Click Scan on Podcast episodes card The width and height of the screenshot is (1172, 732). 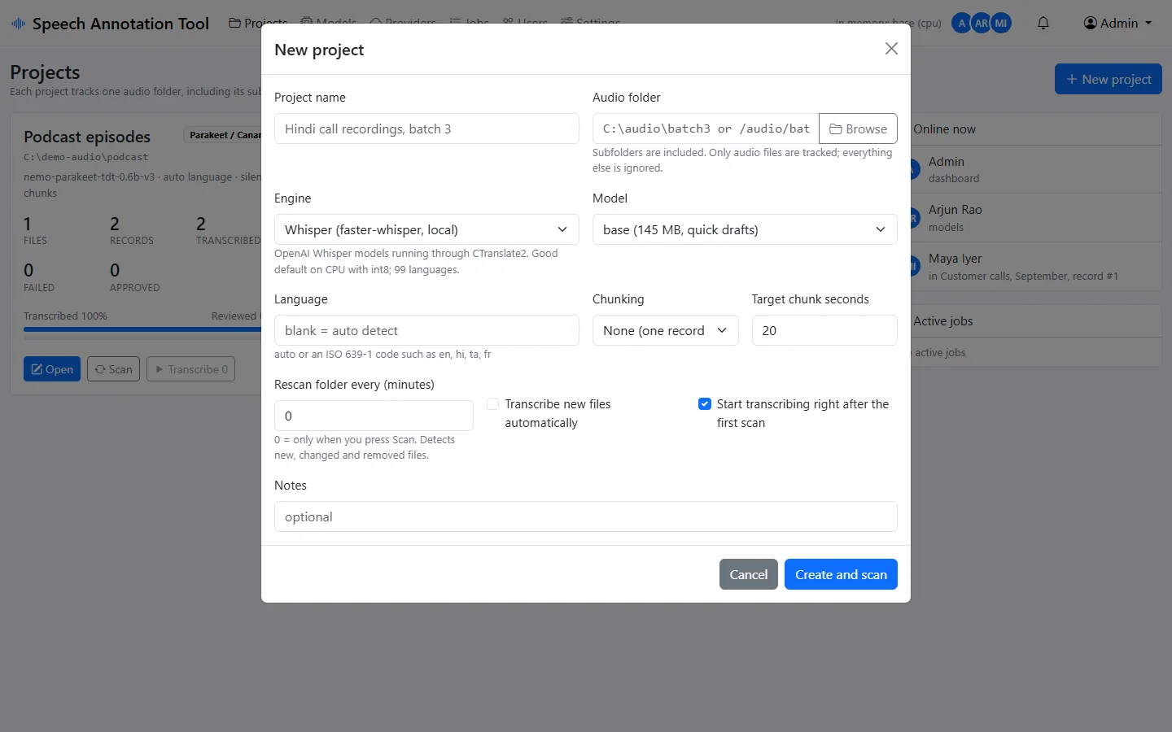pos(113,369)
